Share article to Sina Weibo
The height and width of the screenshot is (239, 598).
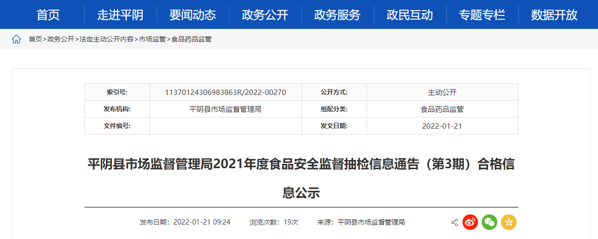click(x=470, y=222)
